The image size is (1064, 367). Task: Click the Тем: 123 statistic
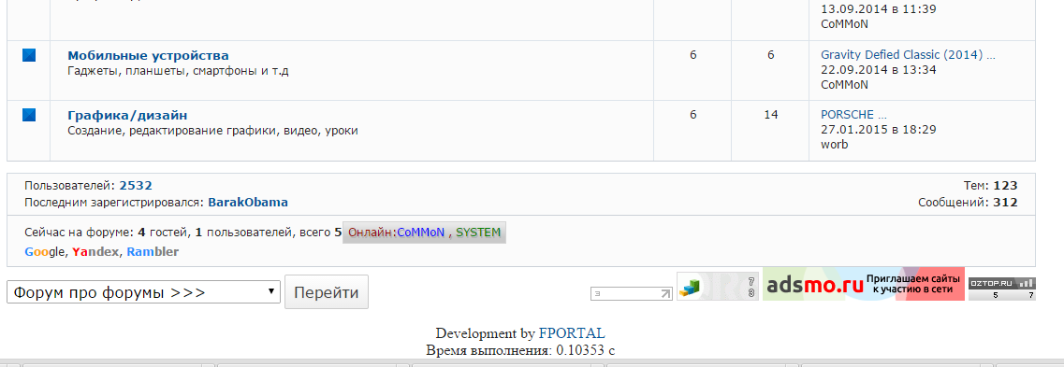tap(990, 186)
